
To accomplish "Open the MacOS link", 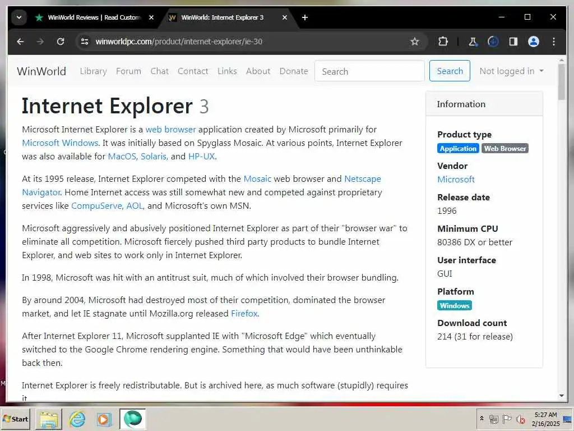I will pyautogui.click(x=122, y=157).
